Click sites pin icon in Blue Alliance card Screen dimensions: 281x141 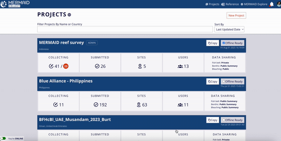point(139,104)
